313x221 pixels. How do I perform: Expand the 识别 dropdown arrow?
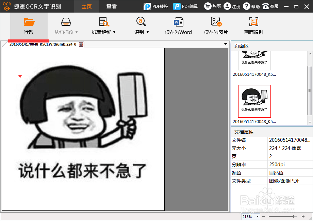(x=148, y=32)
